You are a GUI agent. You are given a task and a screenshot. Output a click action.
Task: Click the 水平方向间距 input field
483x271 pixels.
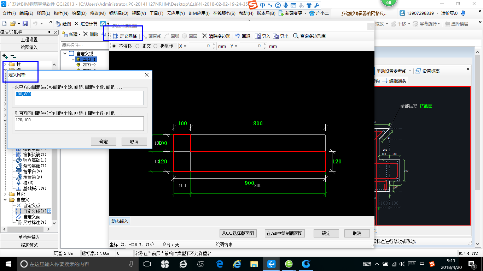80,98
